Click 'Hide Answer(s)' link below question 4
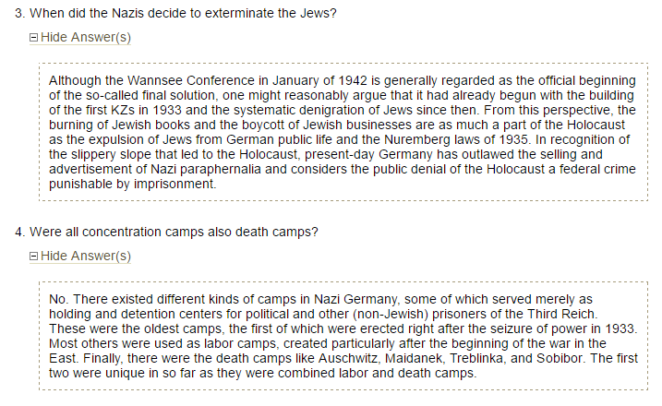This screenshot has width=662, height=406. tap(86, 256)
